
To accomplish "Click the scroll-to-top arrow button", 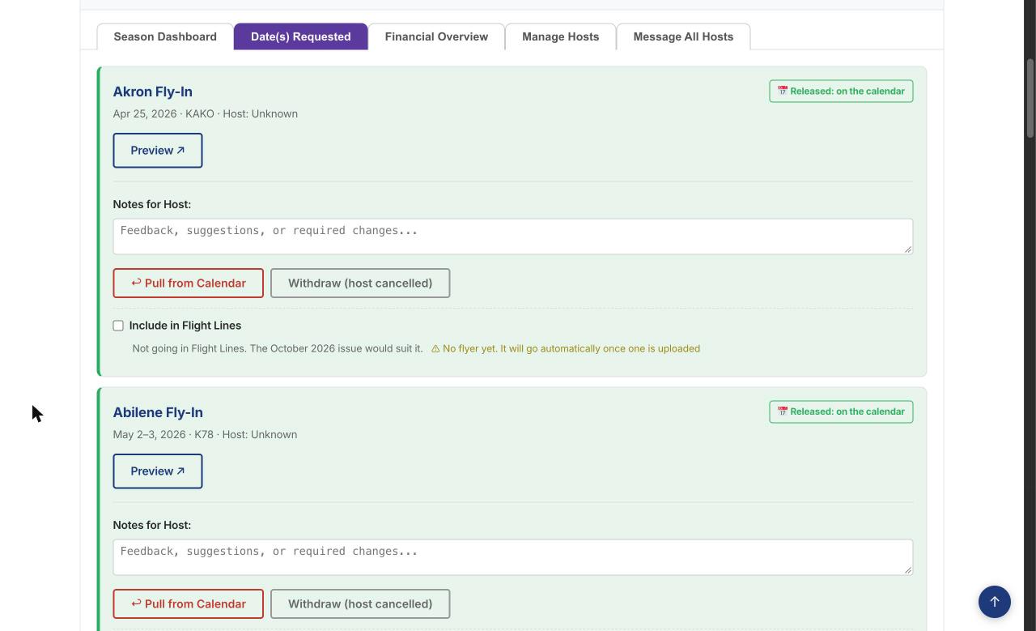I will 995,602.
